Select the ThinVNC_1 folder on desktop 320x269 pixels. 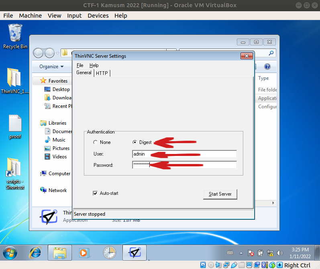point(15,81)
